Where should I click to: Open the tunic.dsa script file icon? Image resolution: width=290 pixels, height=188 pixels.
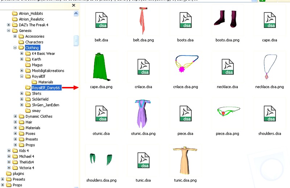click(x=144, y=160)
